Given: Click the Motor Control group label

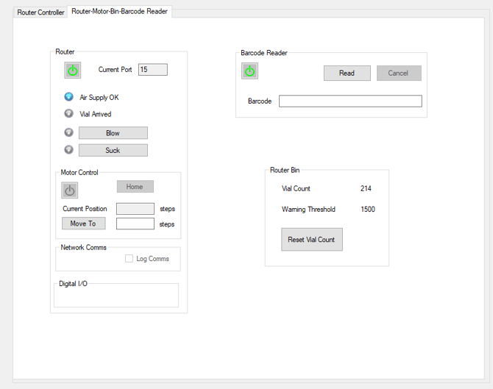Looking at the screenshot, I should [79, 173].
